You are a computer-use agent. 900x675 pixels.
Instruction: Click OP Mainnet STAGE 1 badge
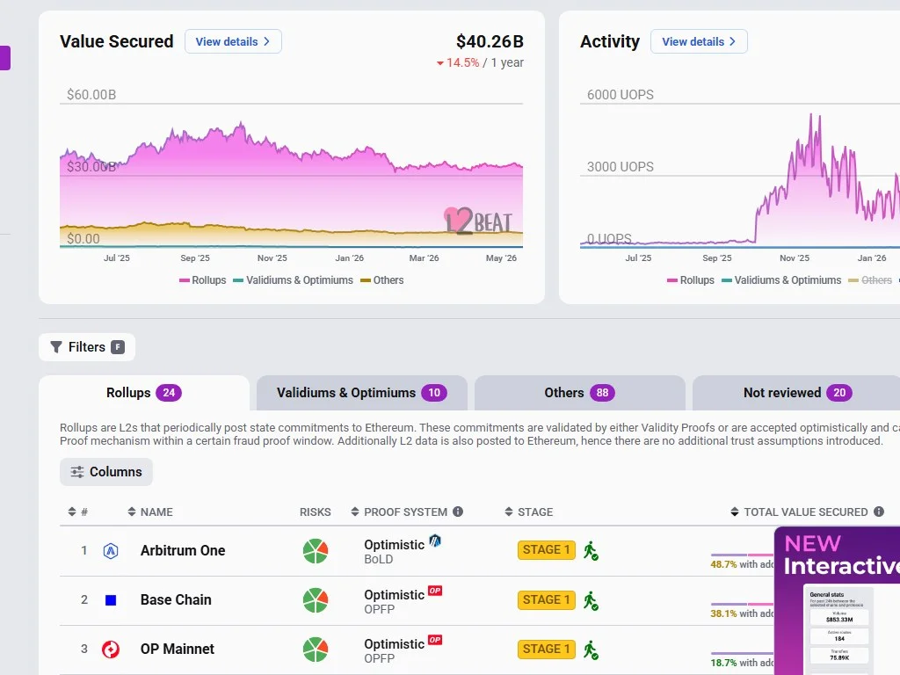[x=547, y=650]
